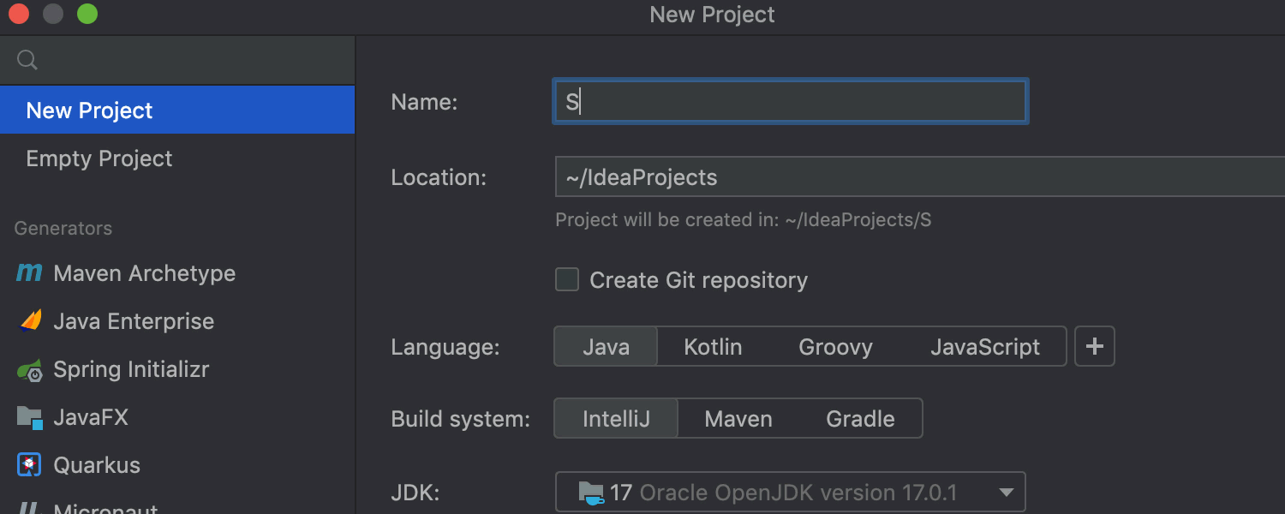Click the JavaFX generator icon
The image size is (1285, 514).
[30, 418]
